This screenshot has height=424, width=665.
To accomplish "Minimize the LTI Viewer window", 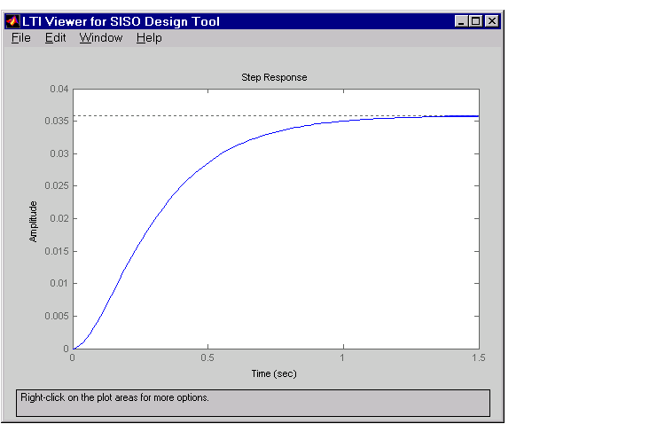I will click(461, 20).
